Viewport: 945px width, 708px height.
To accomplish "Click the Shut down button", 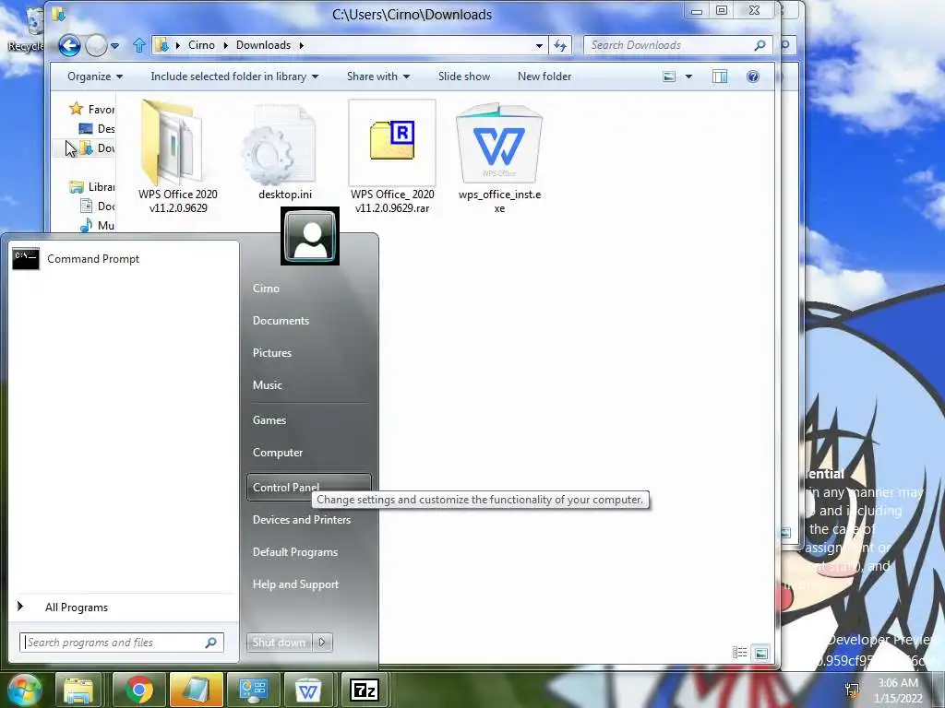I will tap(279, 643).
